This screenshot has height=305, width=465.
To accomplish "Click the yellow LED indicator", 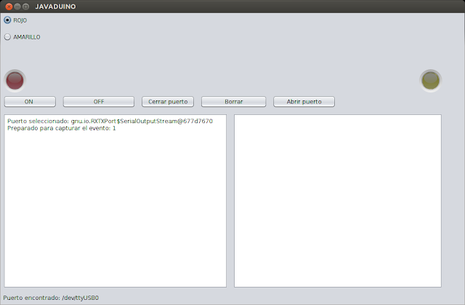I will click(x=431, y=81).
